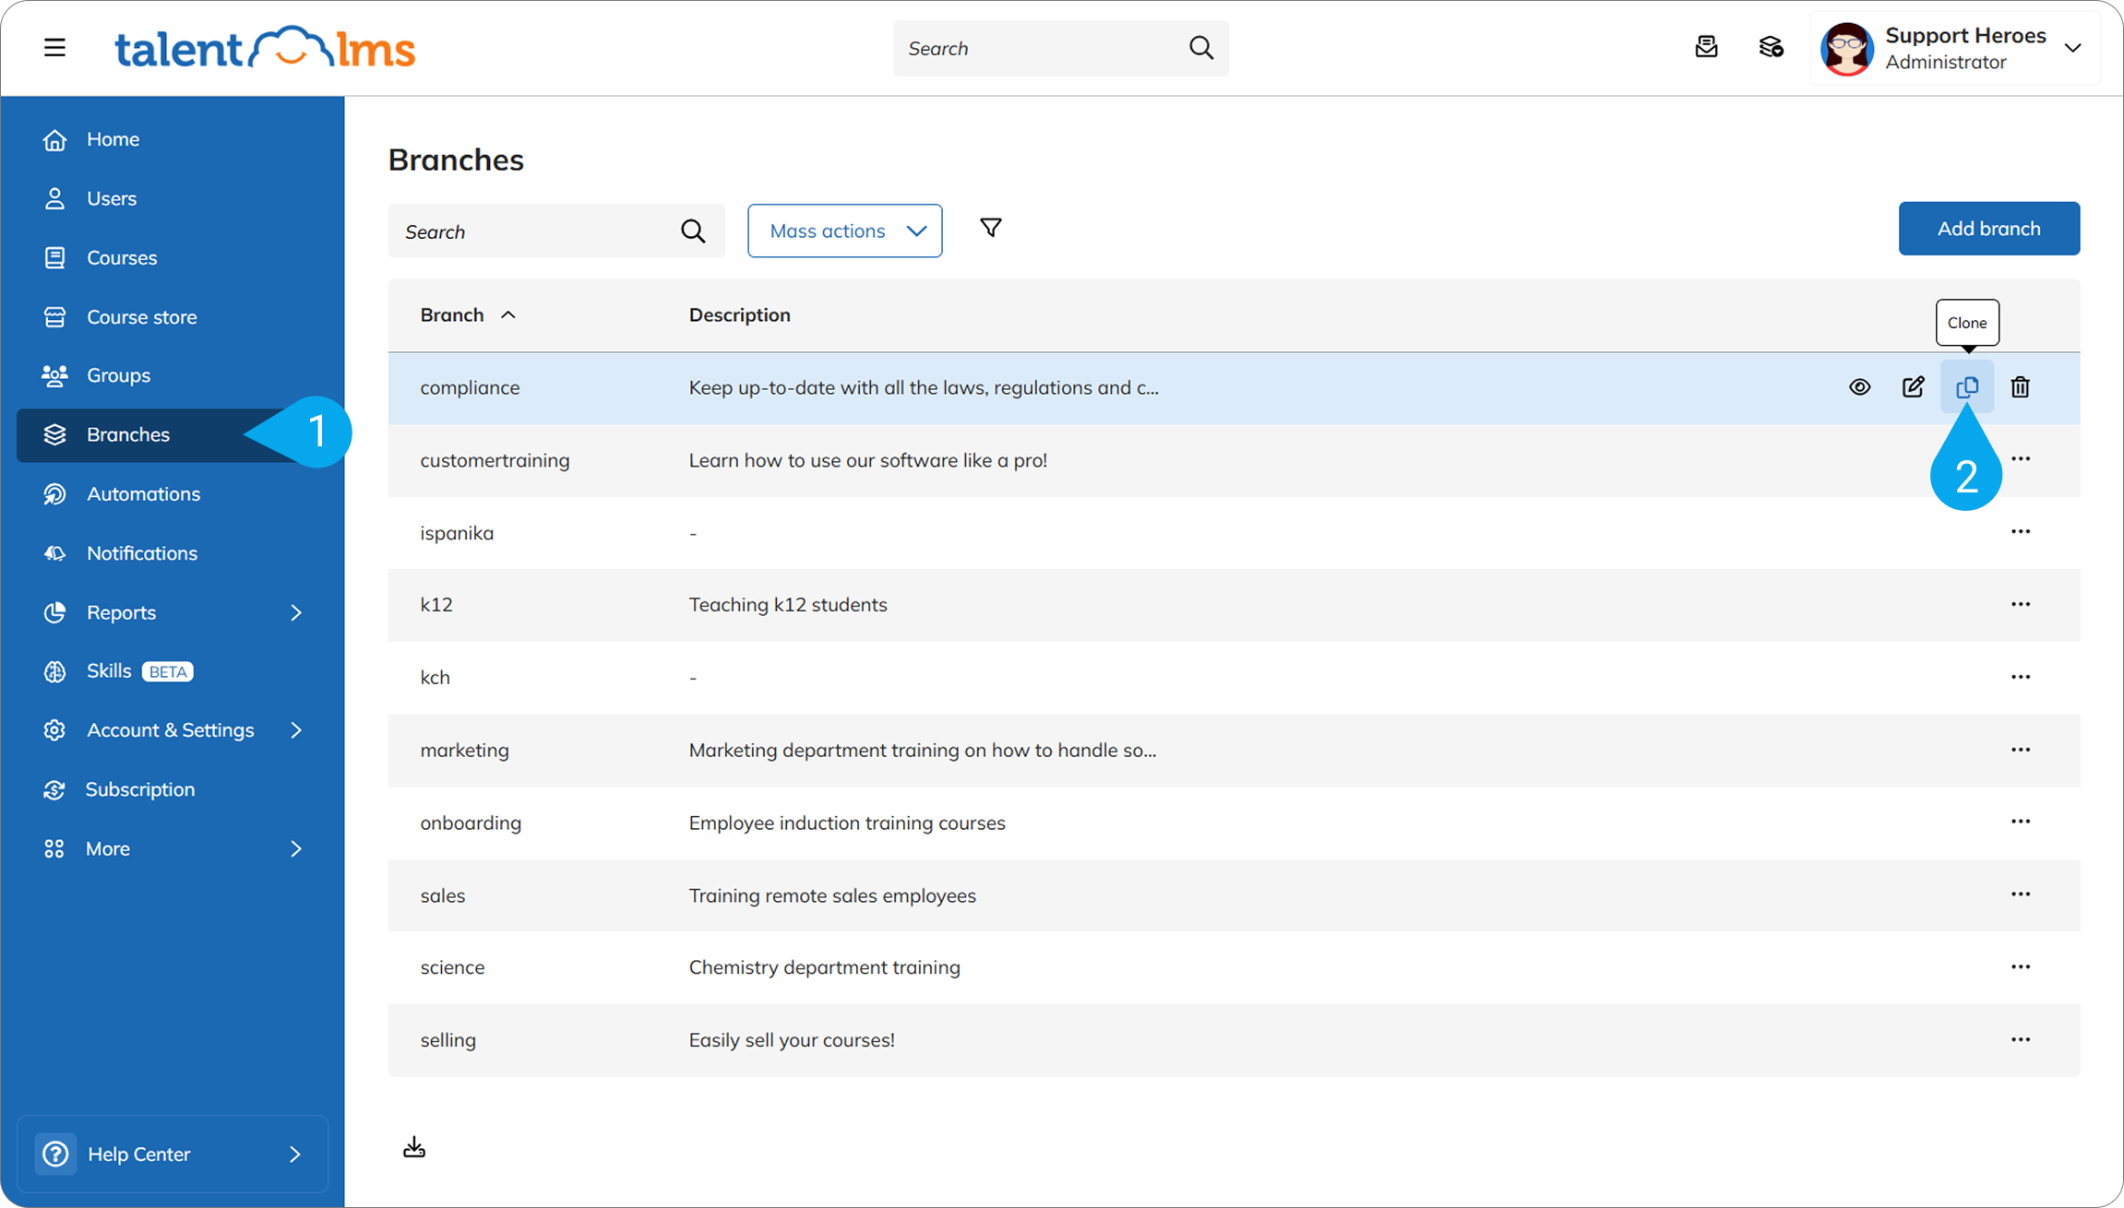The image size is (2124, 1208).
Task: Open more options for science row
Action: [2020, 966]
